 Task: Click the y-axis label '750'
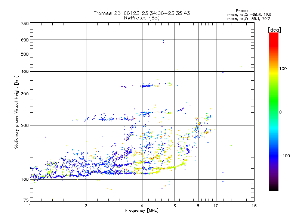(25, 24)
